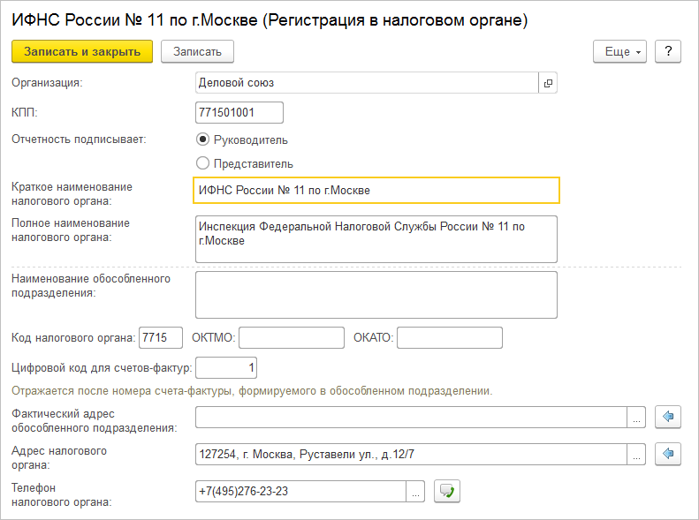Screen dimensions: 699x520
Task: Focus the ОКАТО input field
Action: (x=449, y=338)
